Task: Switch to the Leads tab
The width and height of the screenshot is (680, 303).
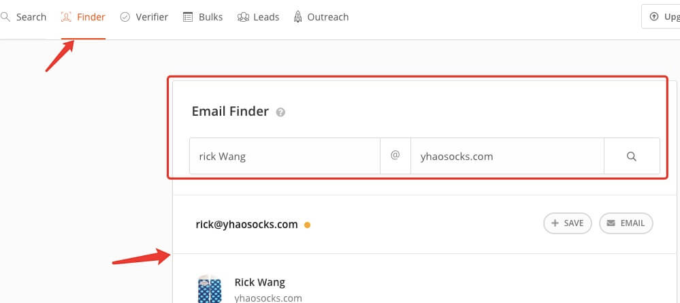Action: 258,17
